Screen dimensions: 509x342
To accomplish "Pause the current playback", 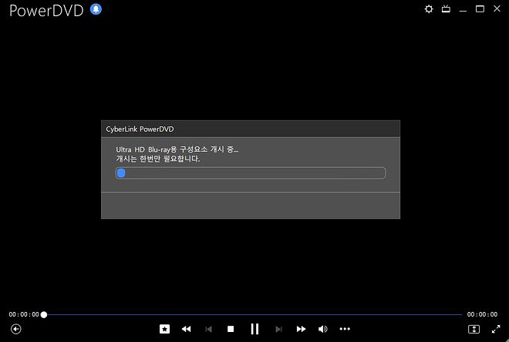I will 254,329.
